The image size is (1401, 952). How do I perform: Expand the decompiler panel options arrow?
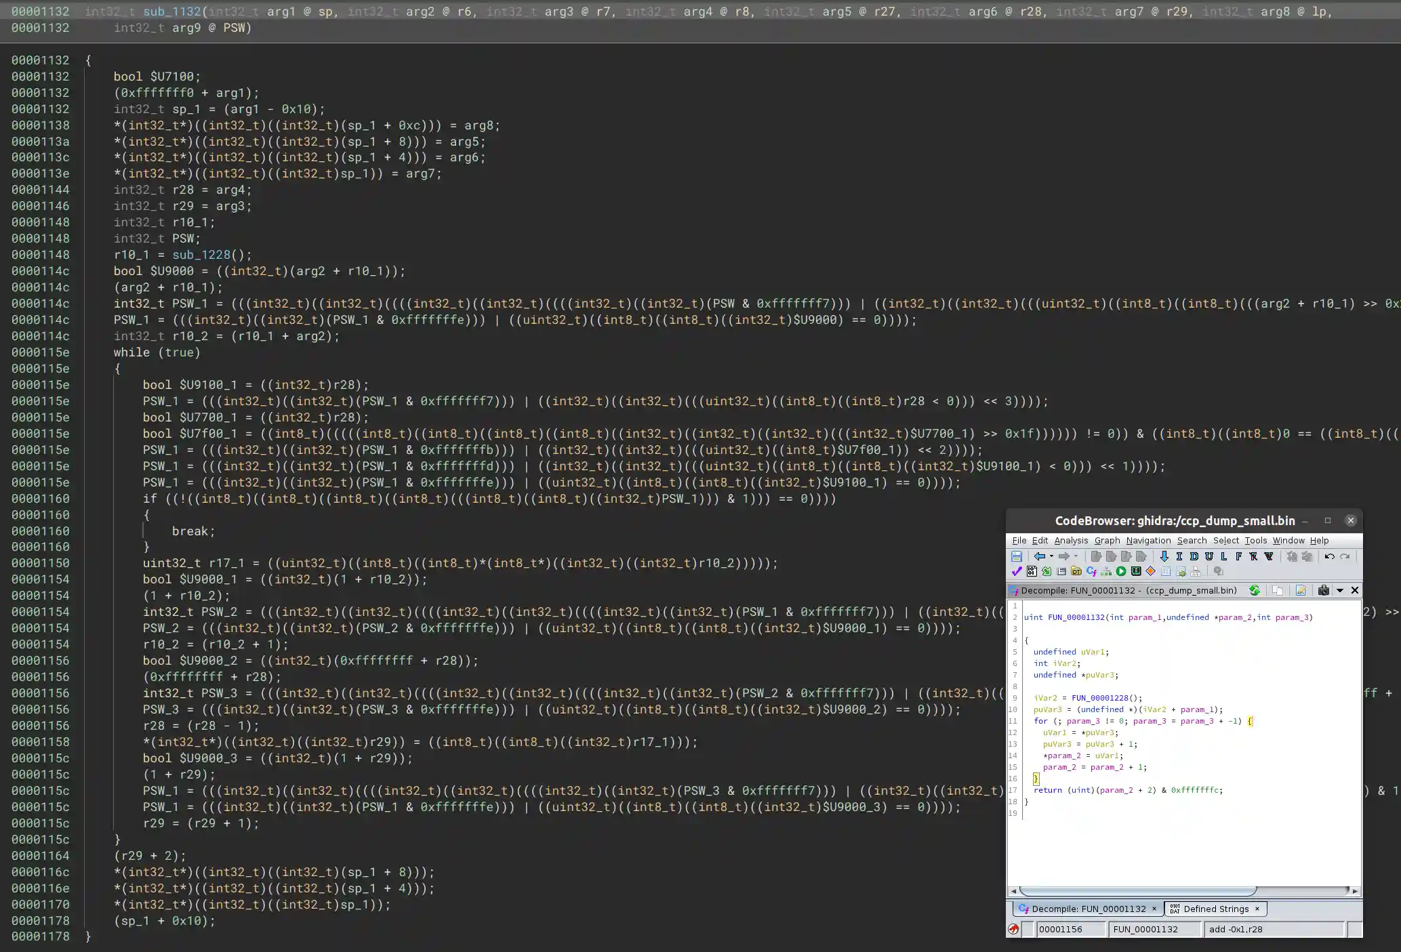1341,590
